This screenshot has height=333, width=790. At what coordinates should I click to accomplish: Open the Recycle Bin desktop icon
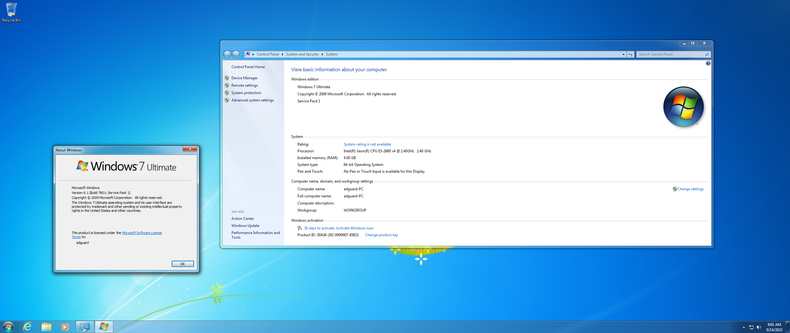[x=11, y=12]
